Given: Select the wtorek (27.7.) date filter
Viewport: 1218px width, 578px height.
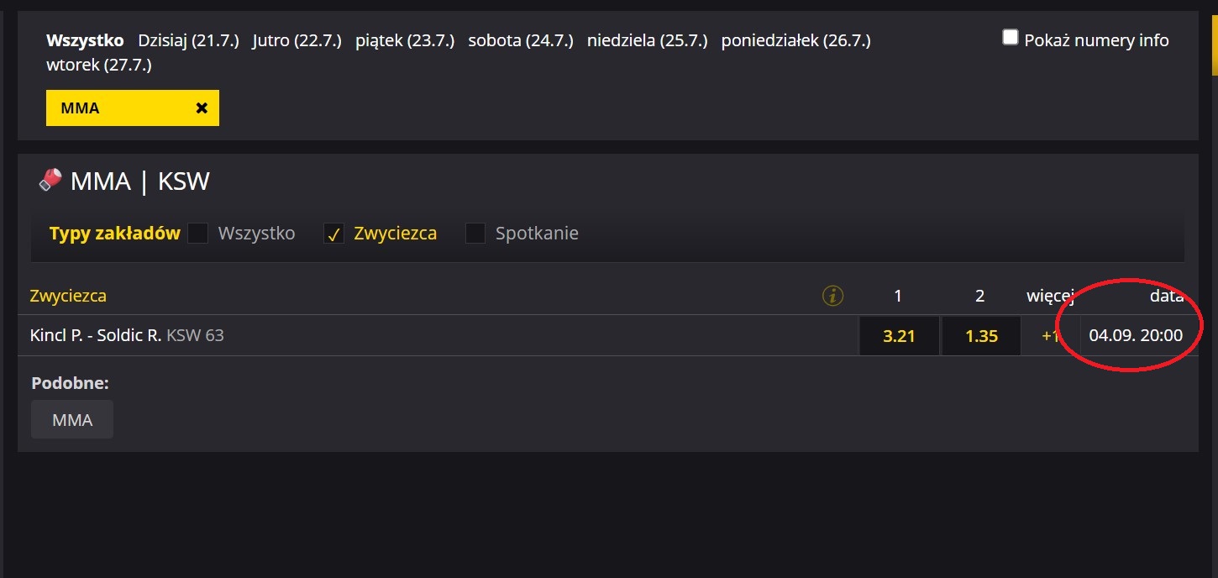Looking at the screenshot, I should pos(99,65).
